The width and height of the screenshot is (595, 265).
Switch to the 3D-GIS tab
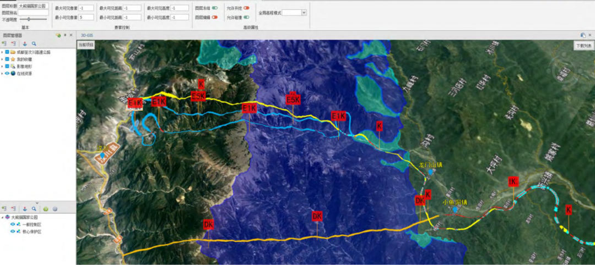coord(87,35)
